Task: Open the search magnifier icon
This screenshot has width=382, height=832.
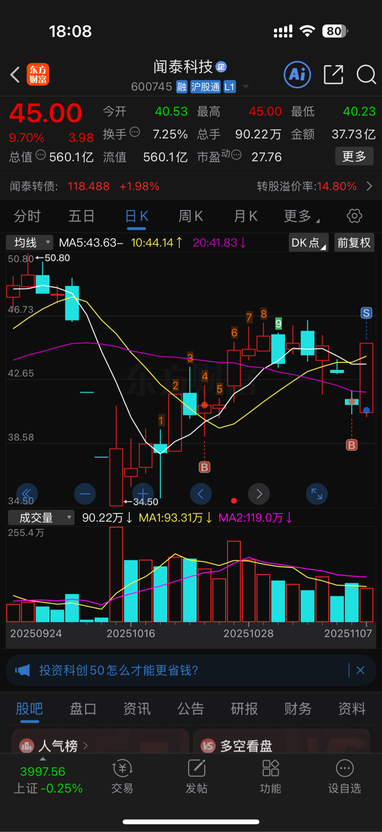Action: [366, 75]
